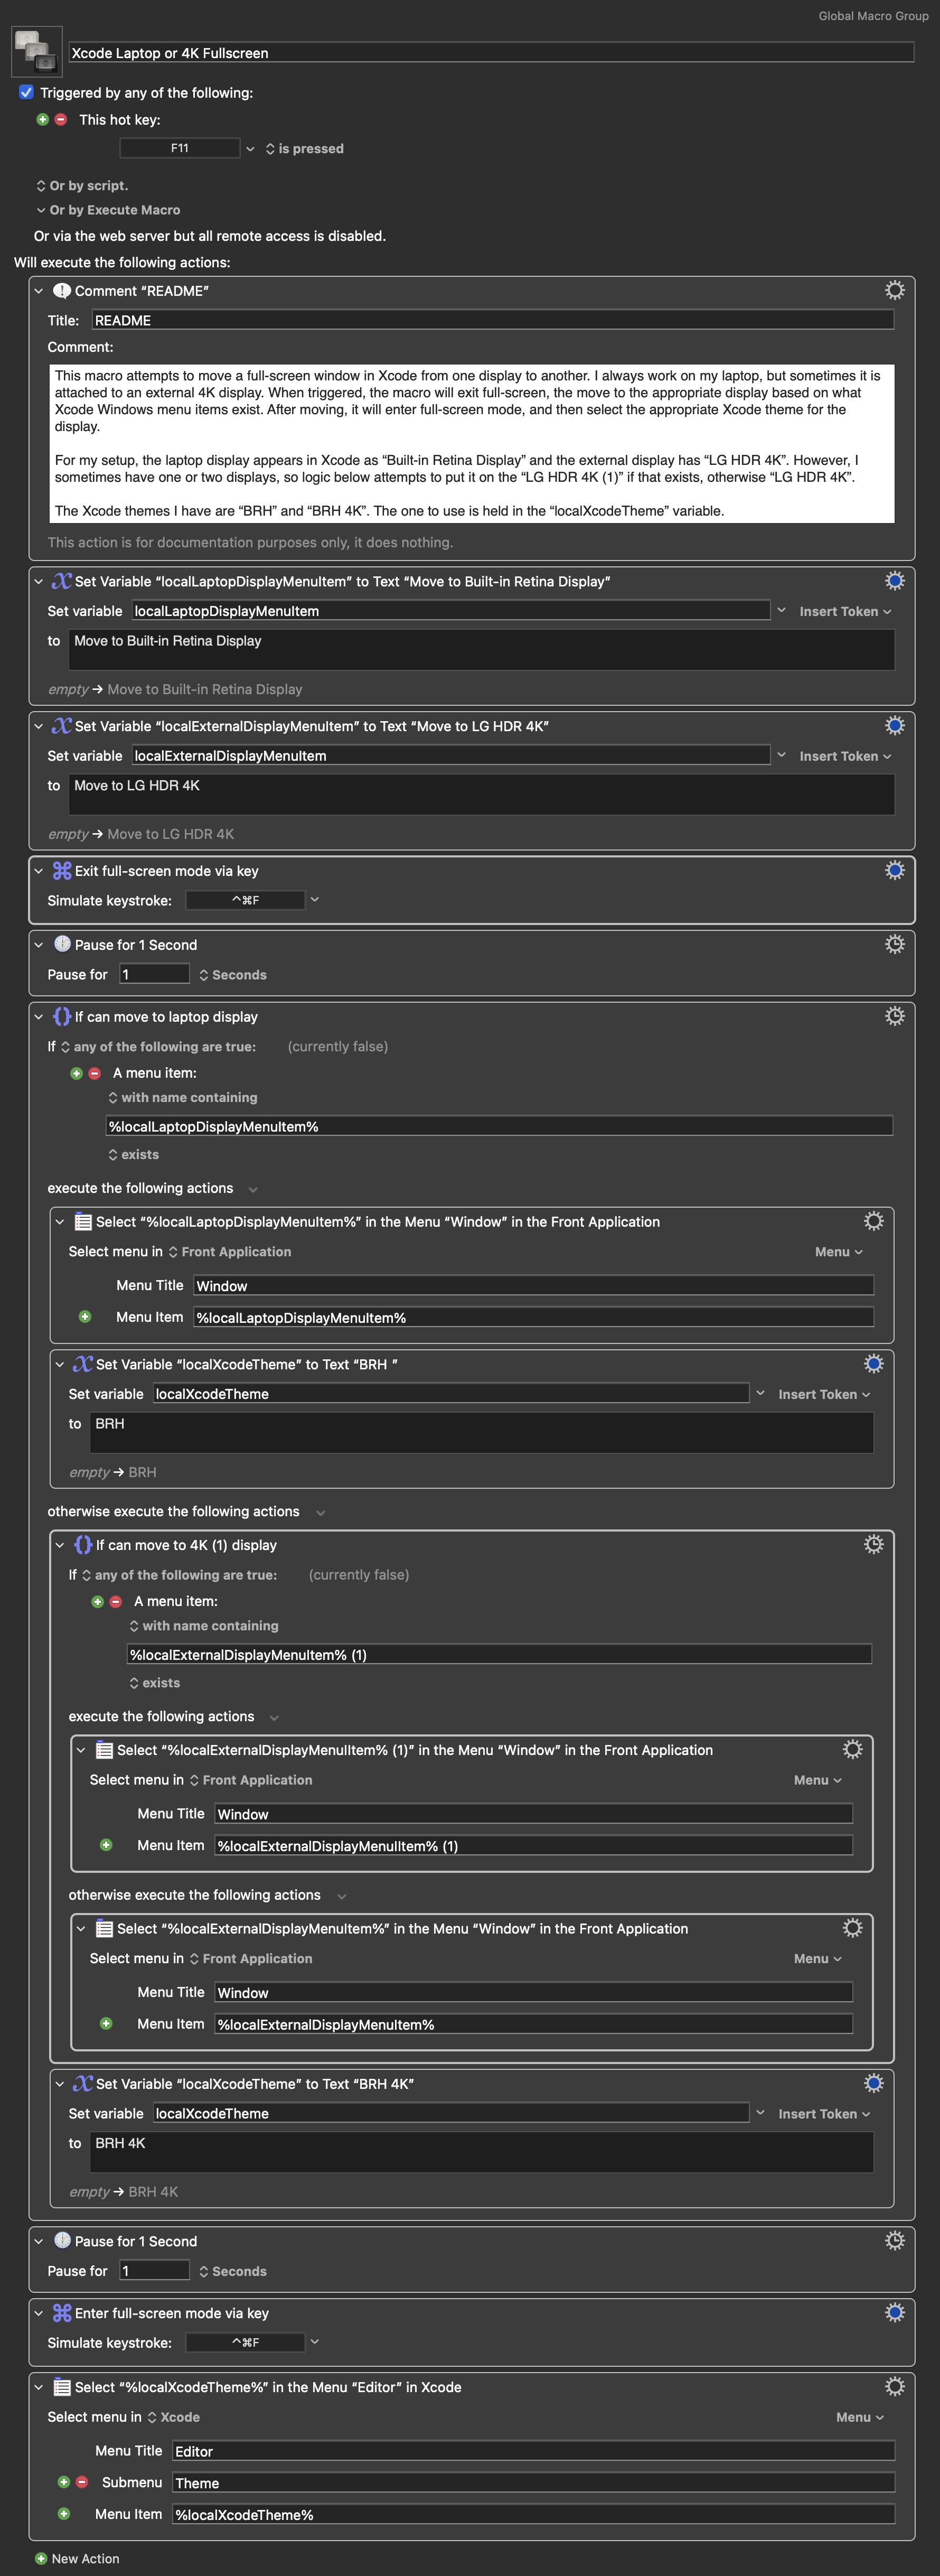
Task: Open variable dropdown arrow beside localLaptopDisplayMenuItem field
Action: pos(781,610)
